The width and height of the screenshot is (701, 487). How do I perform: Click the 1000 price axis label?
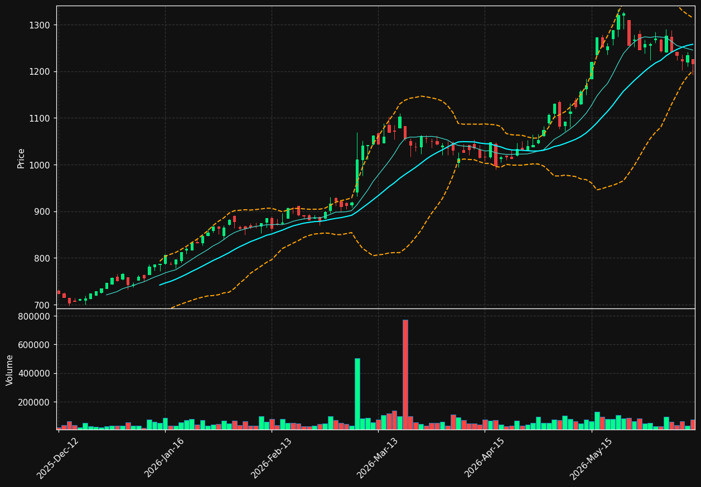coord(40,165)
